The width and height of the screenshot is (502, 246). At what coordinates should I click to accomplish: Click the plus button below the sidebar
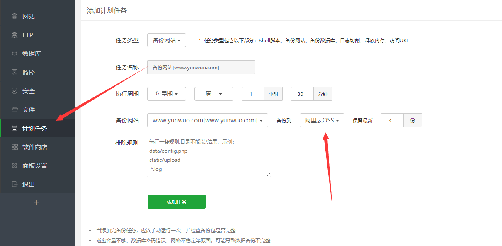pos(36,202)
